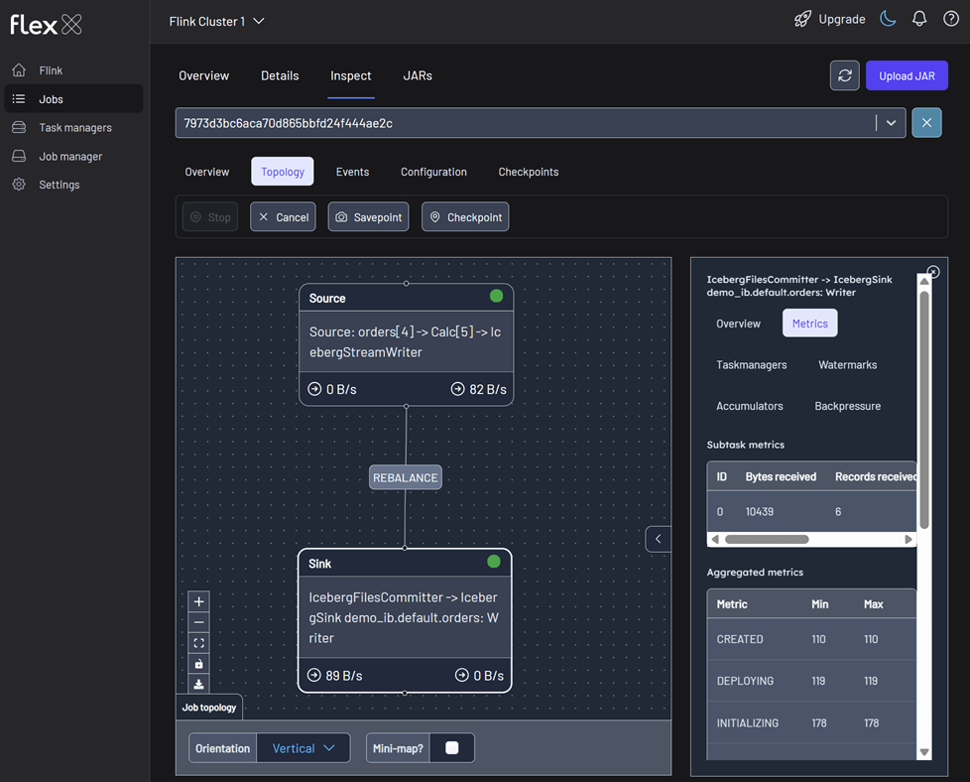
Task: Click the DEPLOYING metric row
Action: coord(811,681)
